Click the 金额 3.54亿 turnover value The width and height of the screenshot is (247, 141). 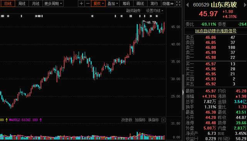coord(240,102)
